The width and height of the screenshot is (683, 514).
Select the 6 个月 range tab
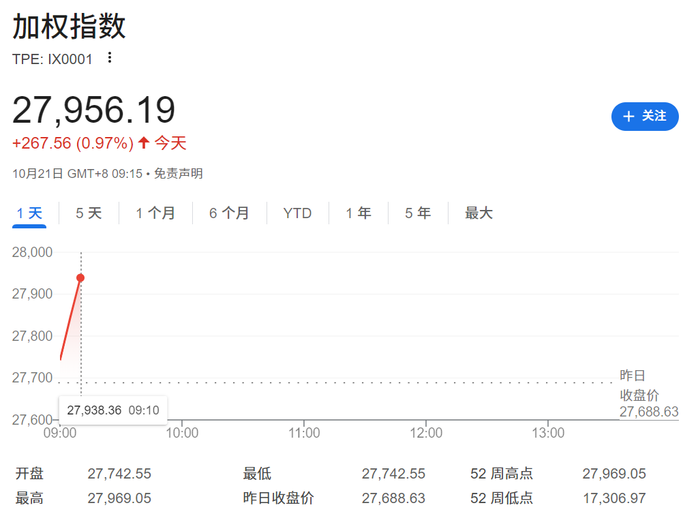pos(229,213)
